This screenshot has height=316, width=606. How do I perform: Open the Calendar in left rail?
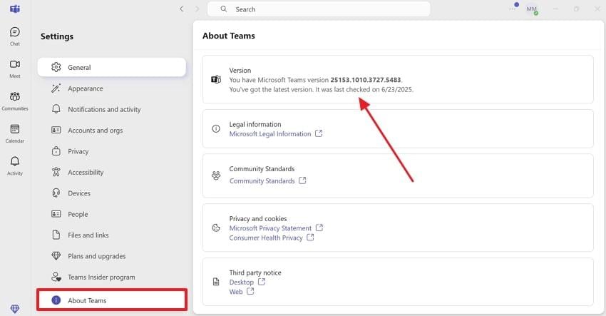tap(15, 134)
